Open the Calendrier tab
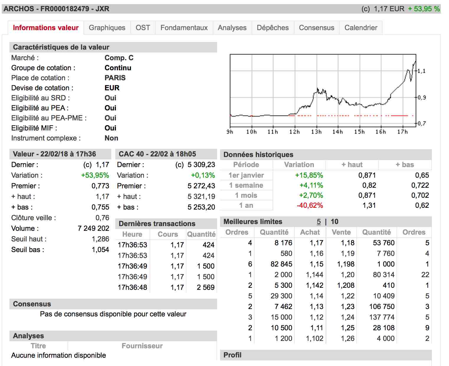 [361, 28]
